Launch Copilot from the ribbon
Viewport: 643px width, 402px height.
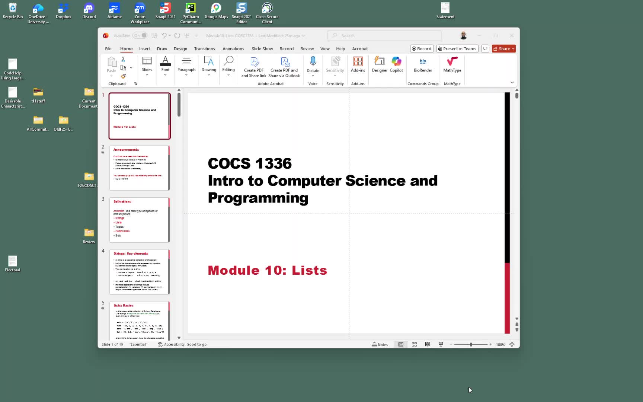pos(396,64)
